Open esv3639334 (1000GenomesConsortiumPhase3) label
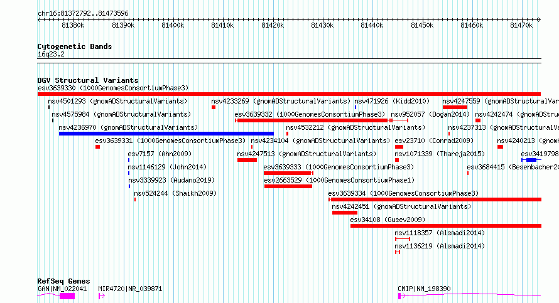 click(x=404, y=193)
